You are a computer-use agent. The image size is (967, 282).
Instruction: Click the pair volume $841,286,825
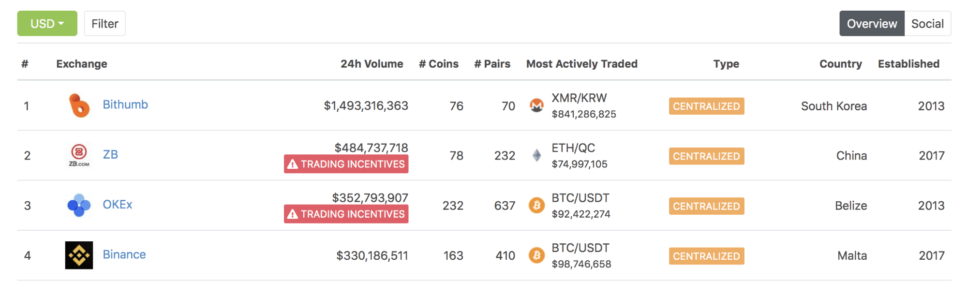(x=584, y=114)
